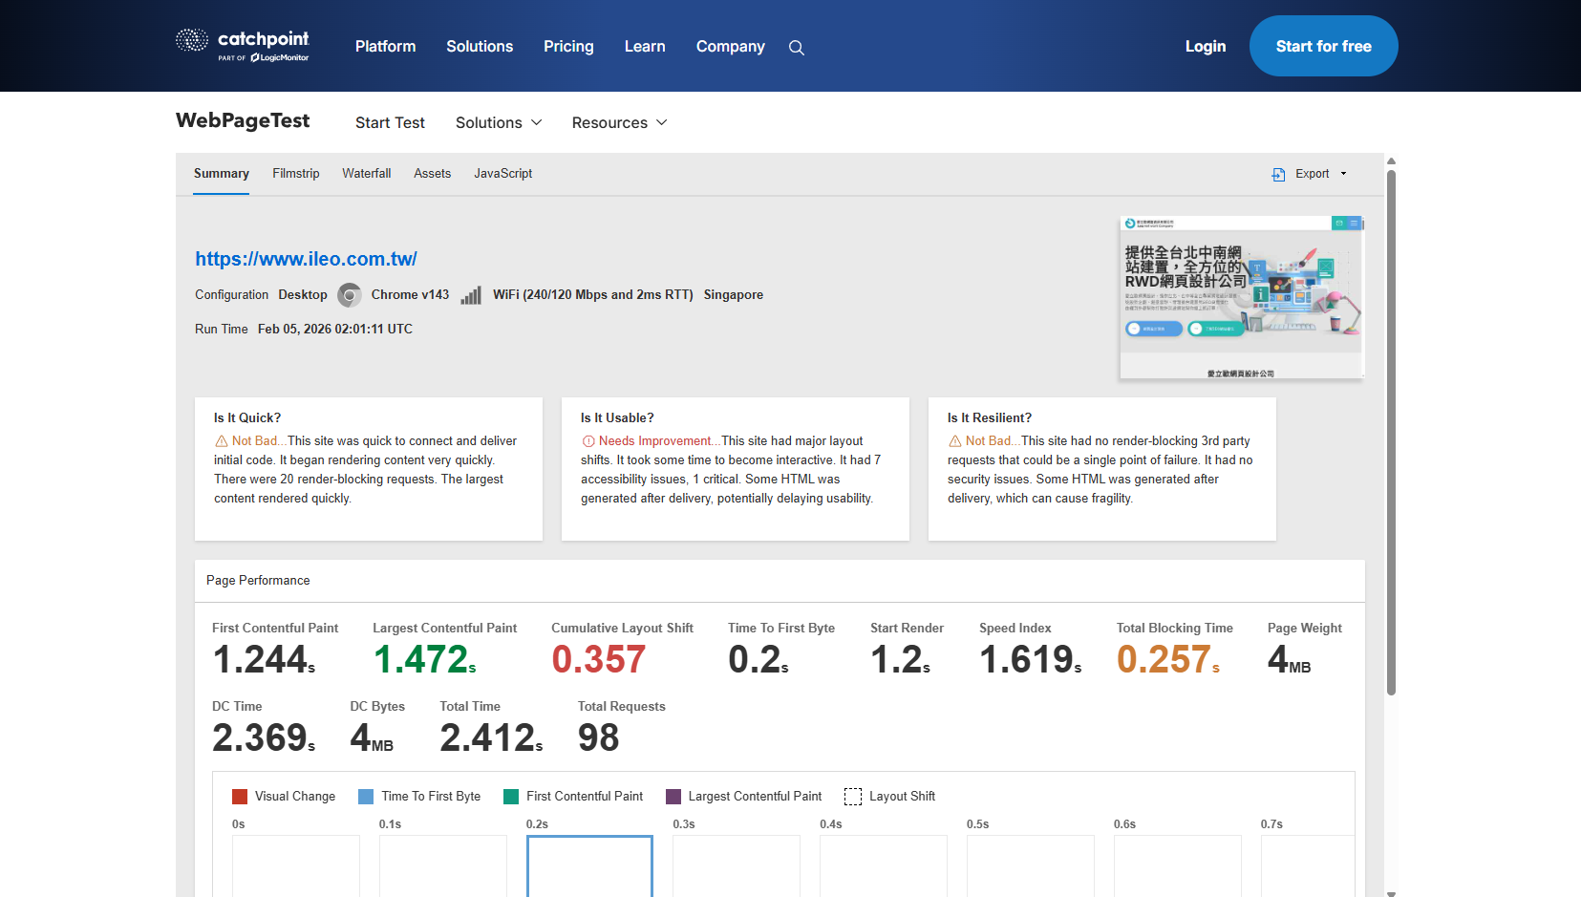The image size is (1581, 897).
Task: Click the alert icon in Is It Usable
Action: (588, 441)
